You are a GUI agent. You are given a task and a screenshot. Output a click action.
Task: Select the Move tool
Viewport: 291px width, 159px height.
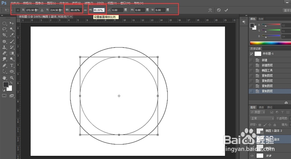pyautogui.click(x=12, y=23)
